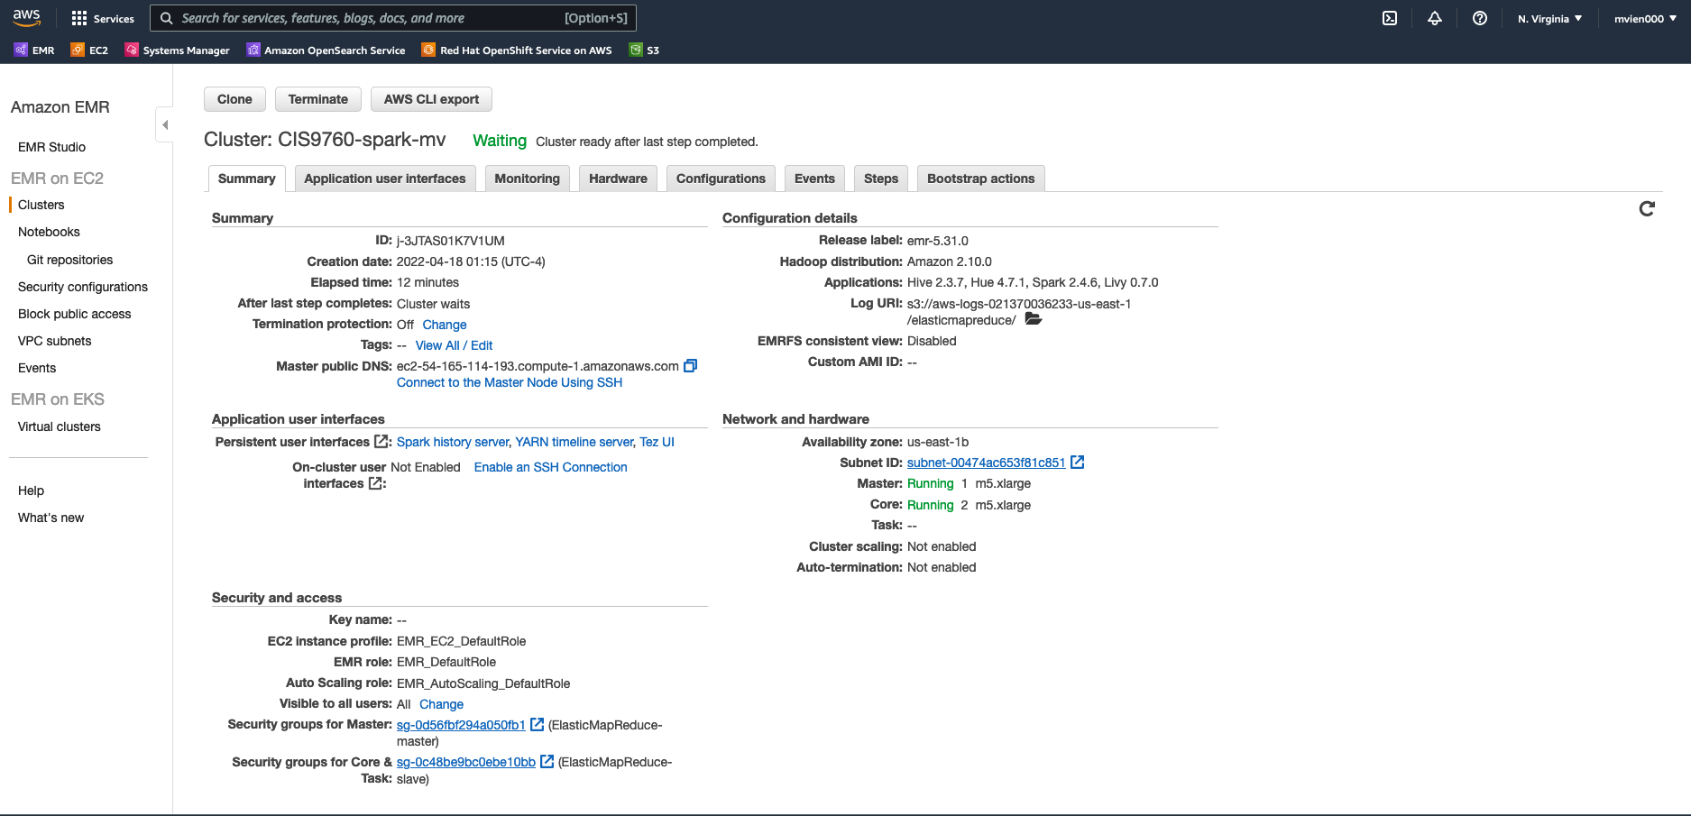The width and height of the screenshot is (1691, 816).
Task: Focus the services search field
Action: 393,18
